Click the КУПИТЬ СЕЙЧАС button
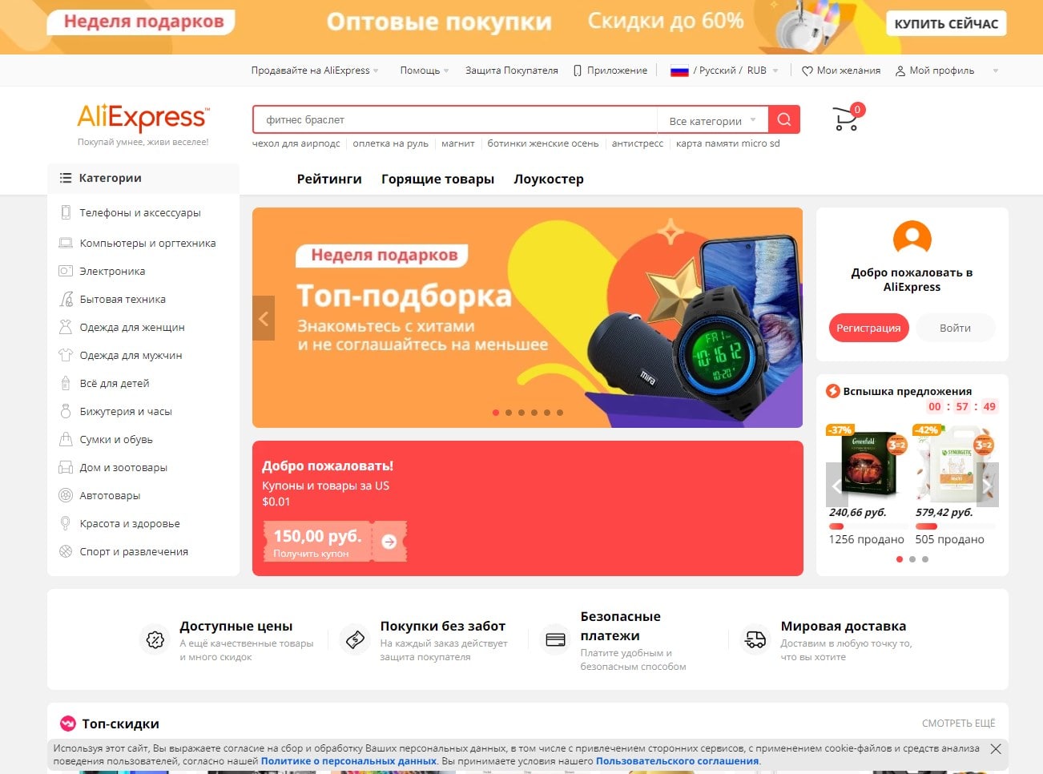1043x774 pixels. coord(945,23)
